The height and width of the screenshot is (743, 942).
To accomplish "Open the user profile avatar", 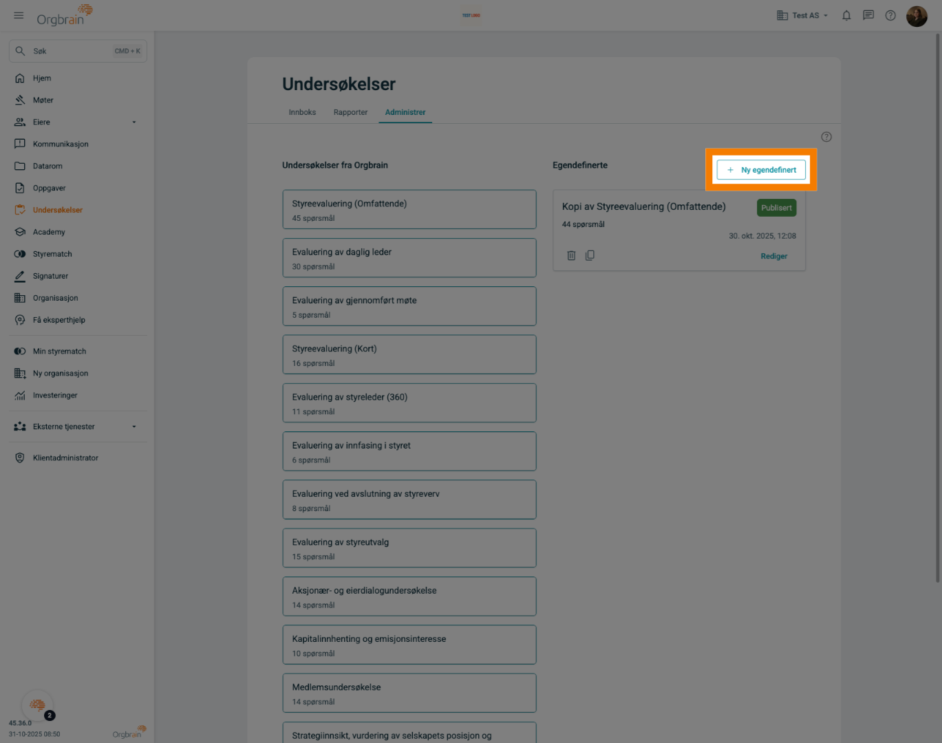I will coord(917,15).
